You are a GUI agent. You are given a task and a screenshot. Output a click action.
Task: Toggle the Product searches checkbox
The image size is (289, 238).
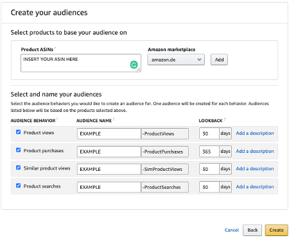19,186
